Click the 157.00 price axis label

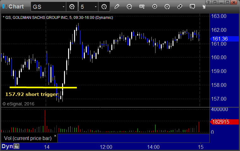tap(219, 99)
